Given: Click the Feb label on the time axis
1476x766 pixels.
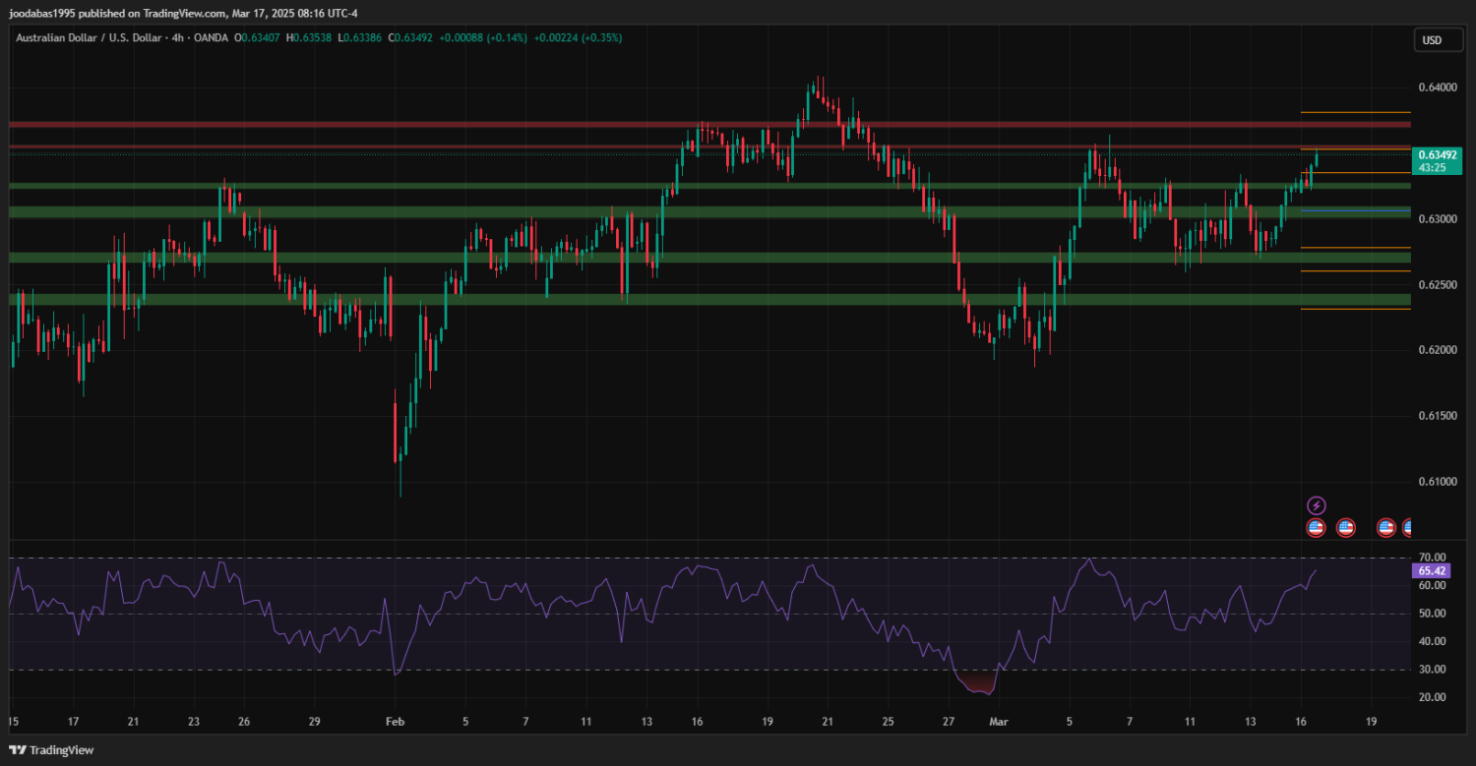Looking at the screenshot, I should pos(395,722).
